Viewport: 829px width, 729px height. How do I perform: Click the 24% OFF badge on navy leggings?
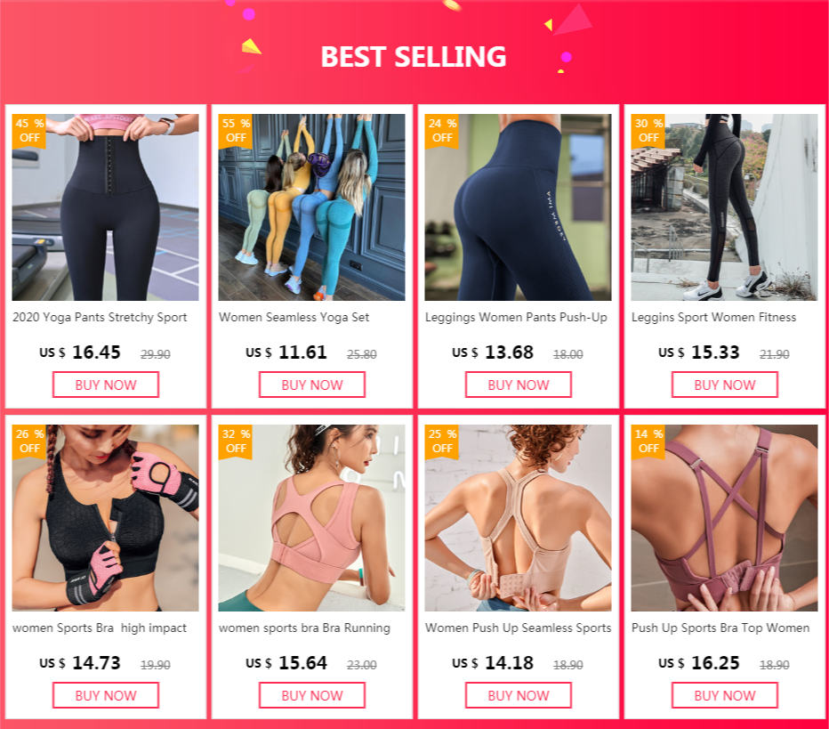click(x=442, y=131)
